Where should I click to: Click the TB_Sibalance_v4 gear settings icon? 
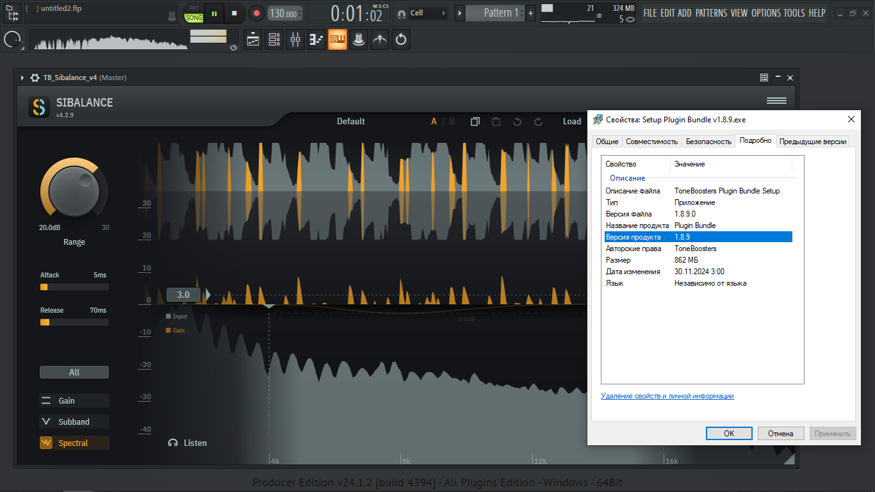click(35, 78)
